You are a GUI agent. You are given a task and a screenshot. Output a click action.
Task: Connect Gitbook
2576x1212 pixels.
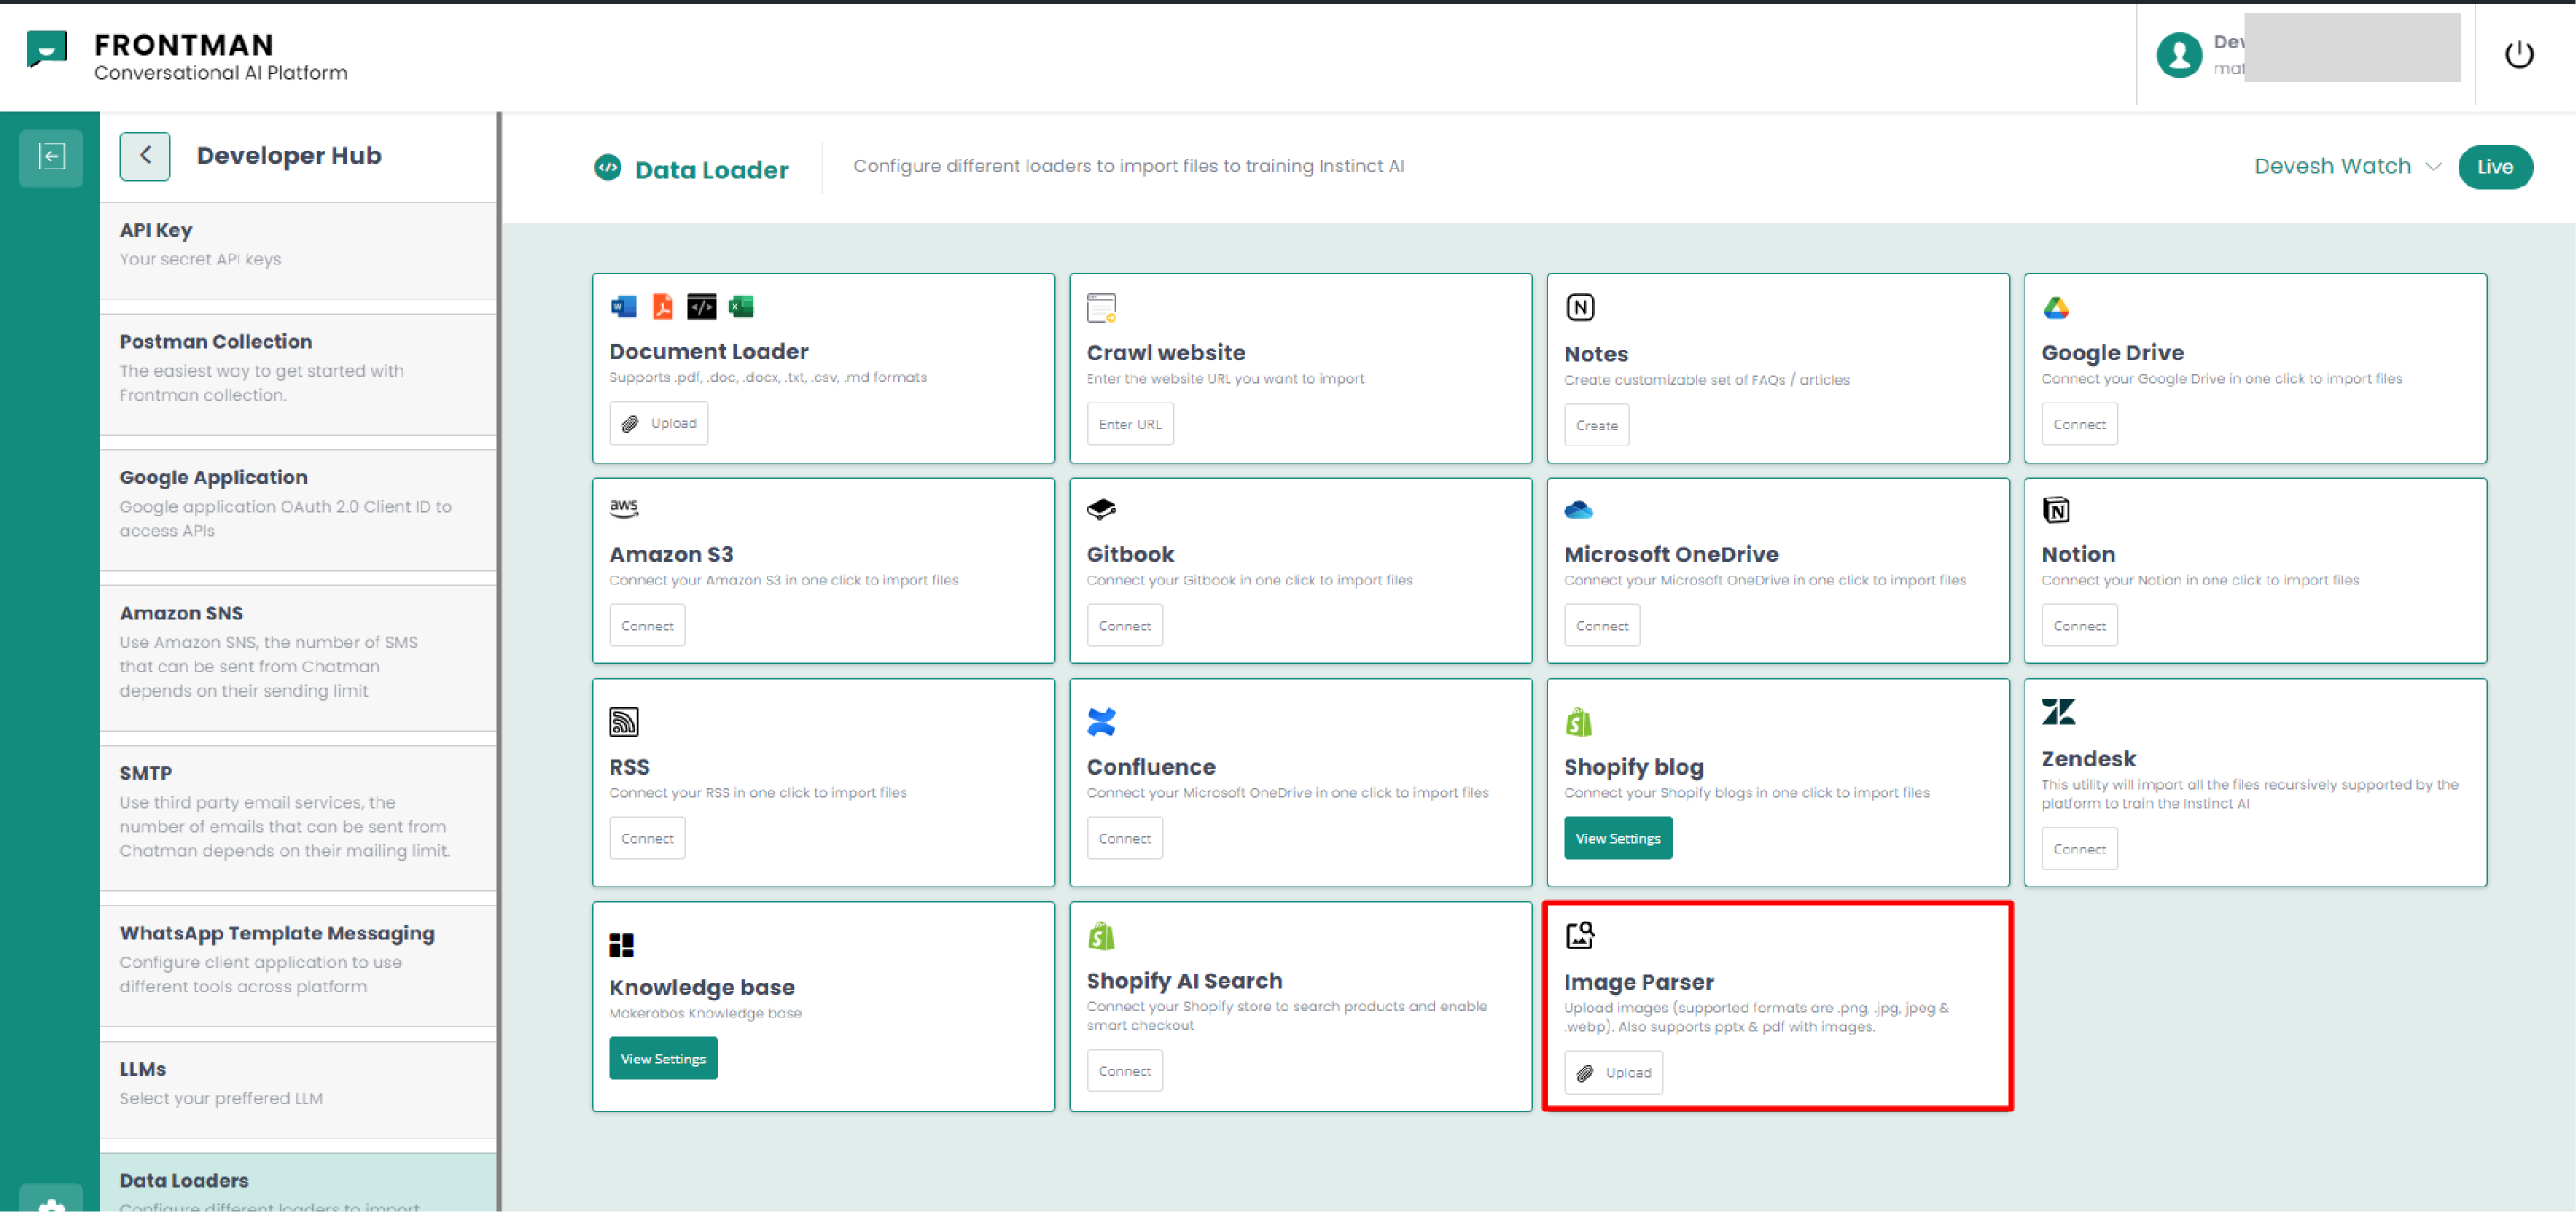tap(1124, 626)
